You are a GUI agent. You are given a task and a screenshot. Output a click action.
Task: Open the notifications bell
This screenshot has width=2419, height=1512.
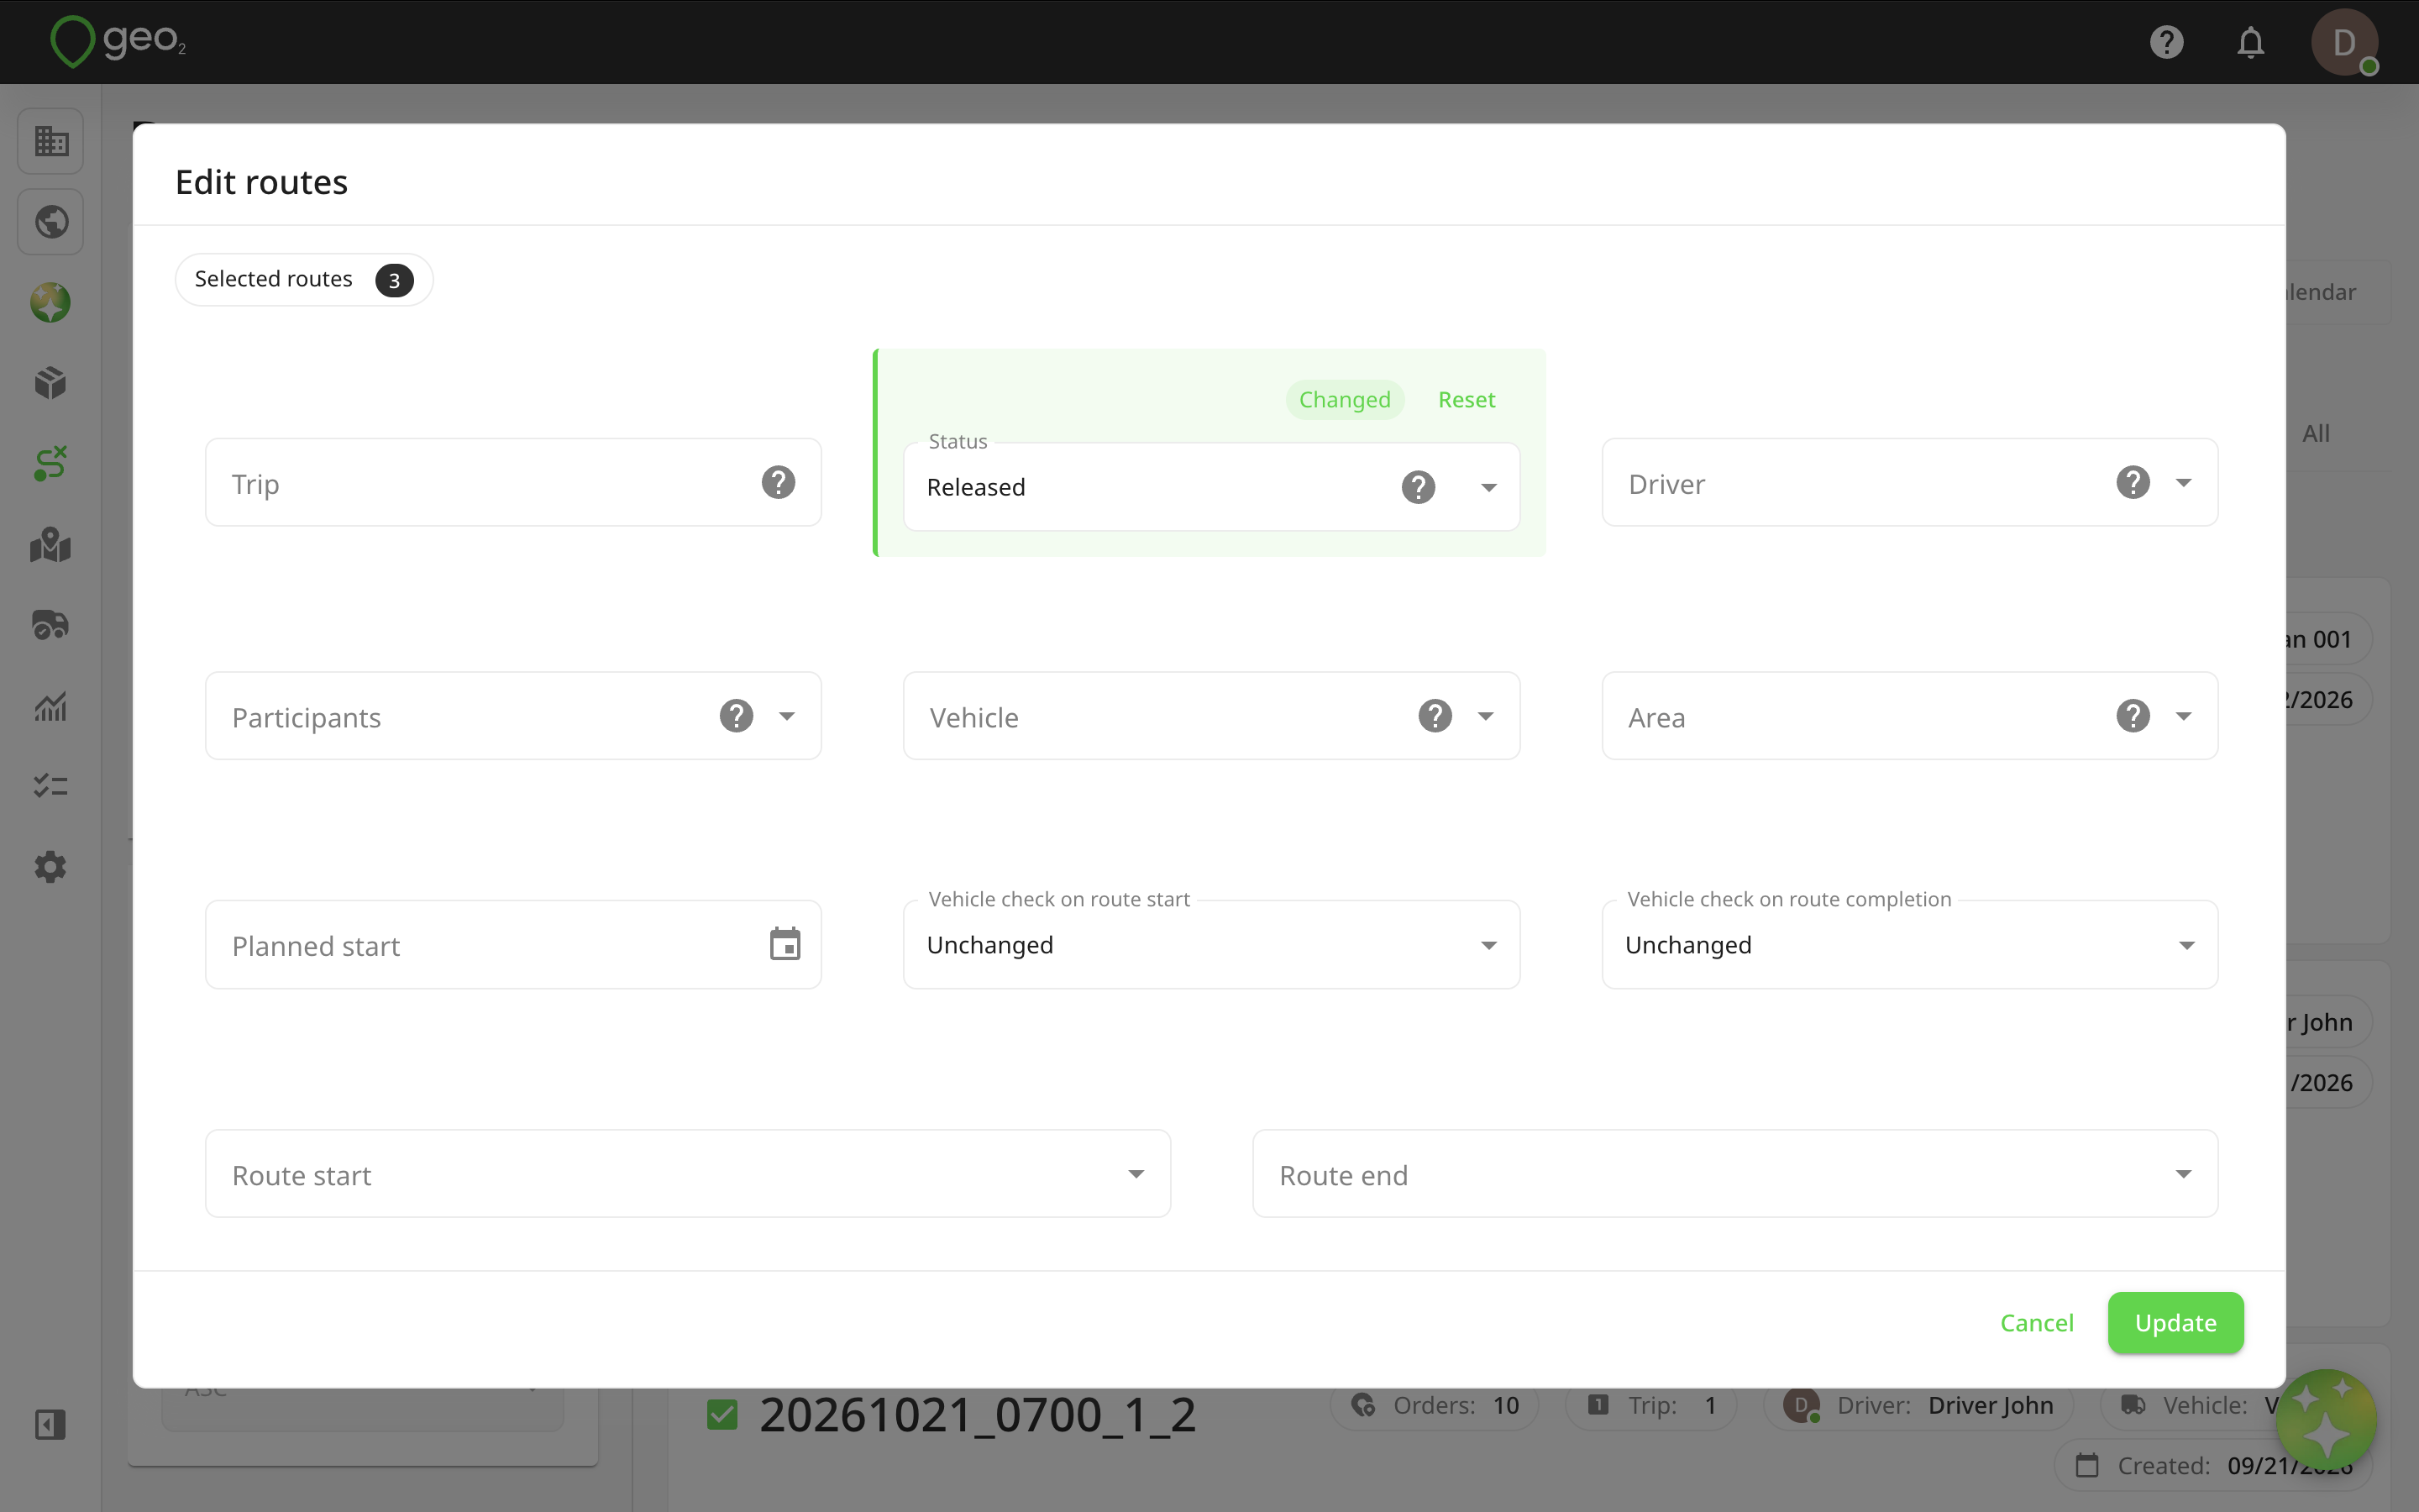tap(2250, 42)
